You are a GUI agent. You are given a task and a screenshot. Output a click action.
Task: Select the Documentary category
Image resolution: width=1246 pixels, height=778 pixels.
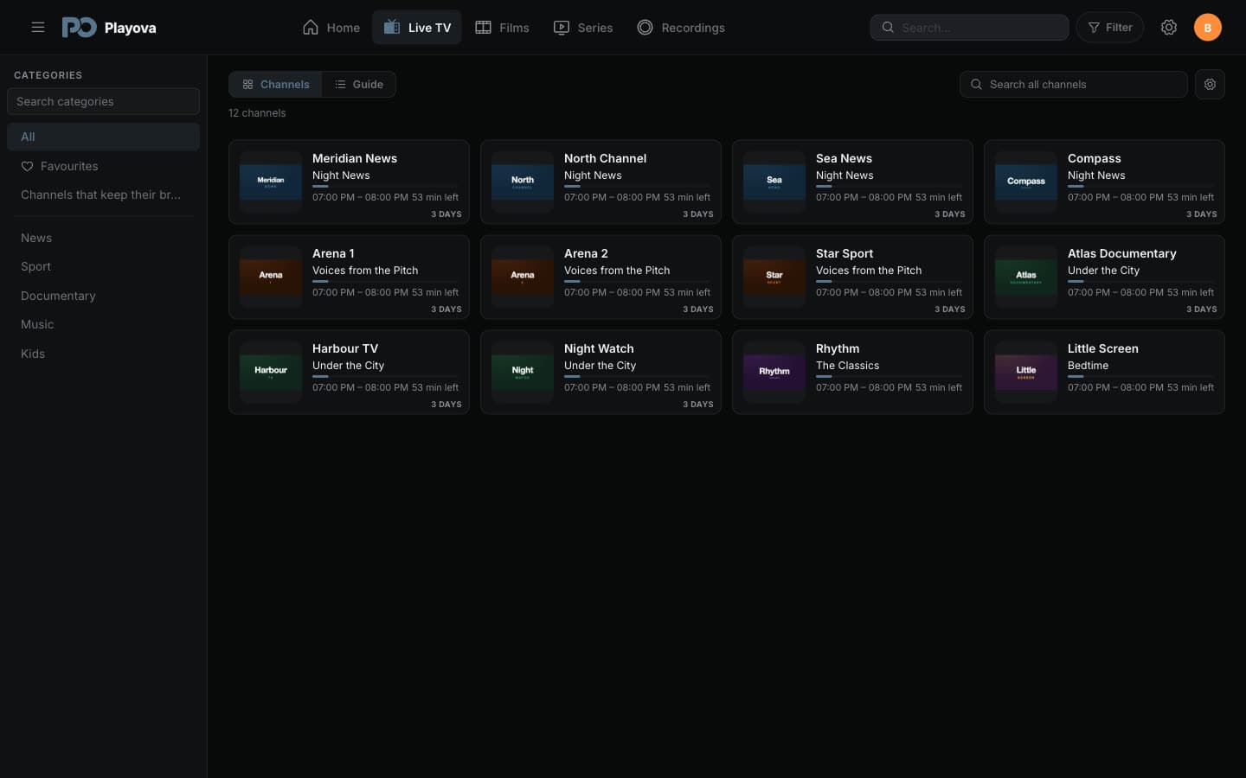click(x=103, y=296)
